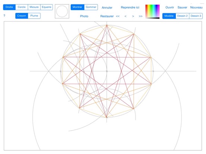Switch to the Dessin 3 tab

[196, 16]
